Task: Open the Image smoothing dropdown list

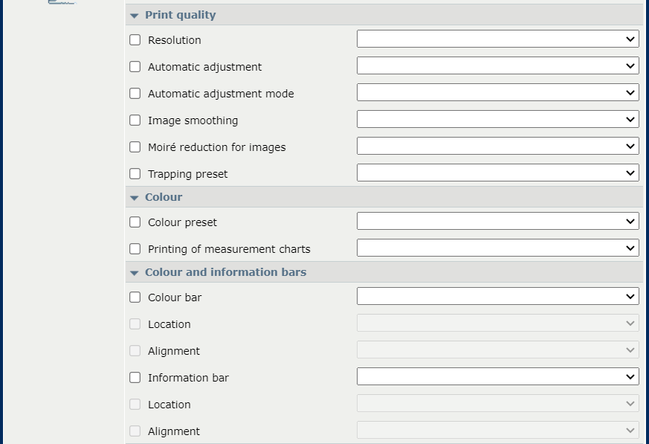Action: pyautogui.click(x=497, y=120)
